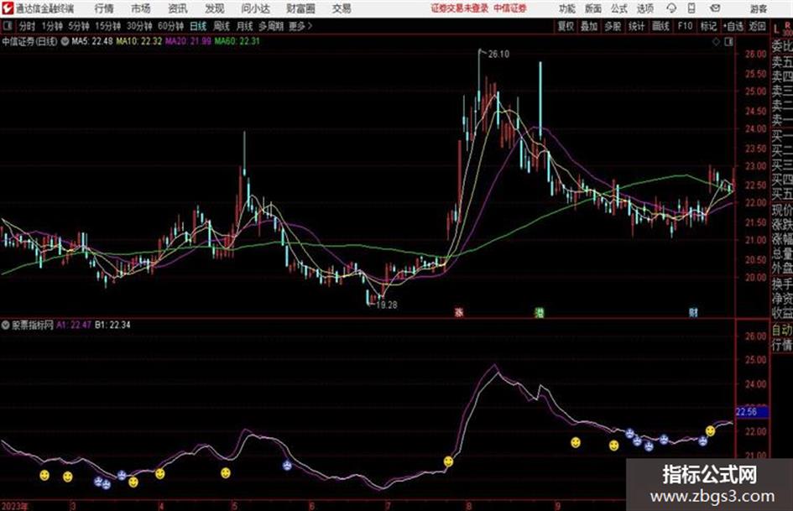Screen dimensions: 793x511
Task: Open the 行情 menu
Action: (x=104, y=8)
